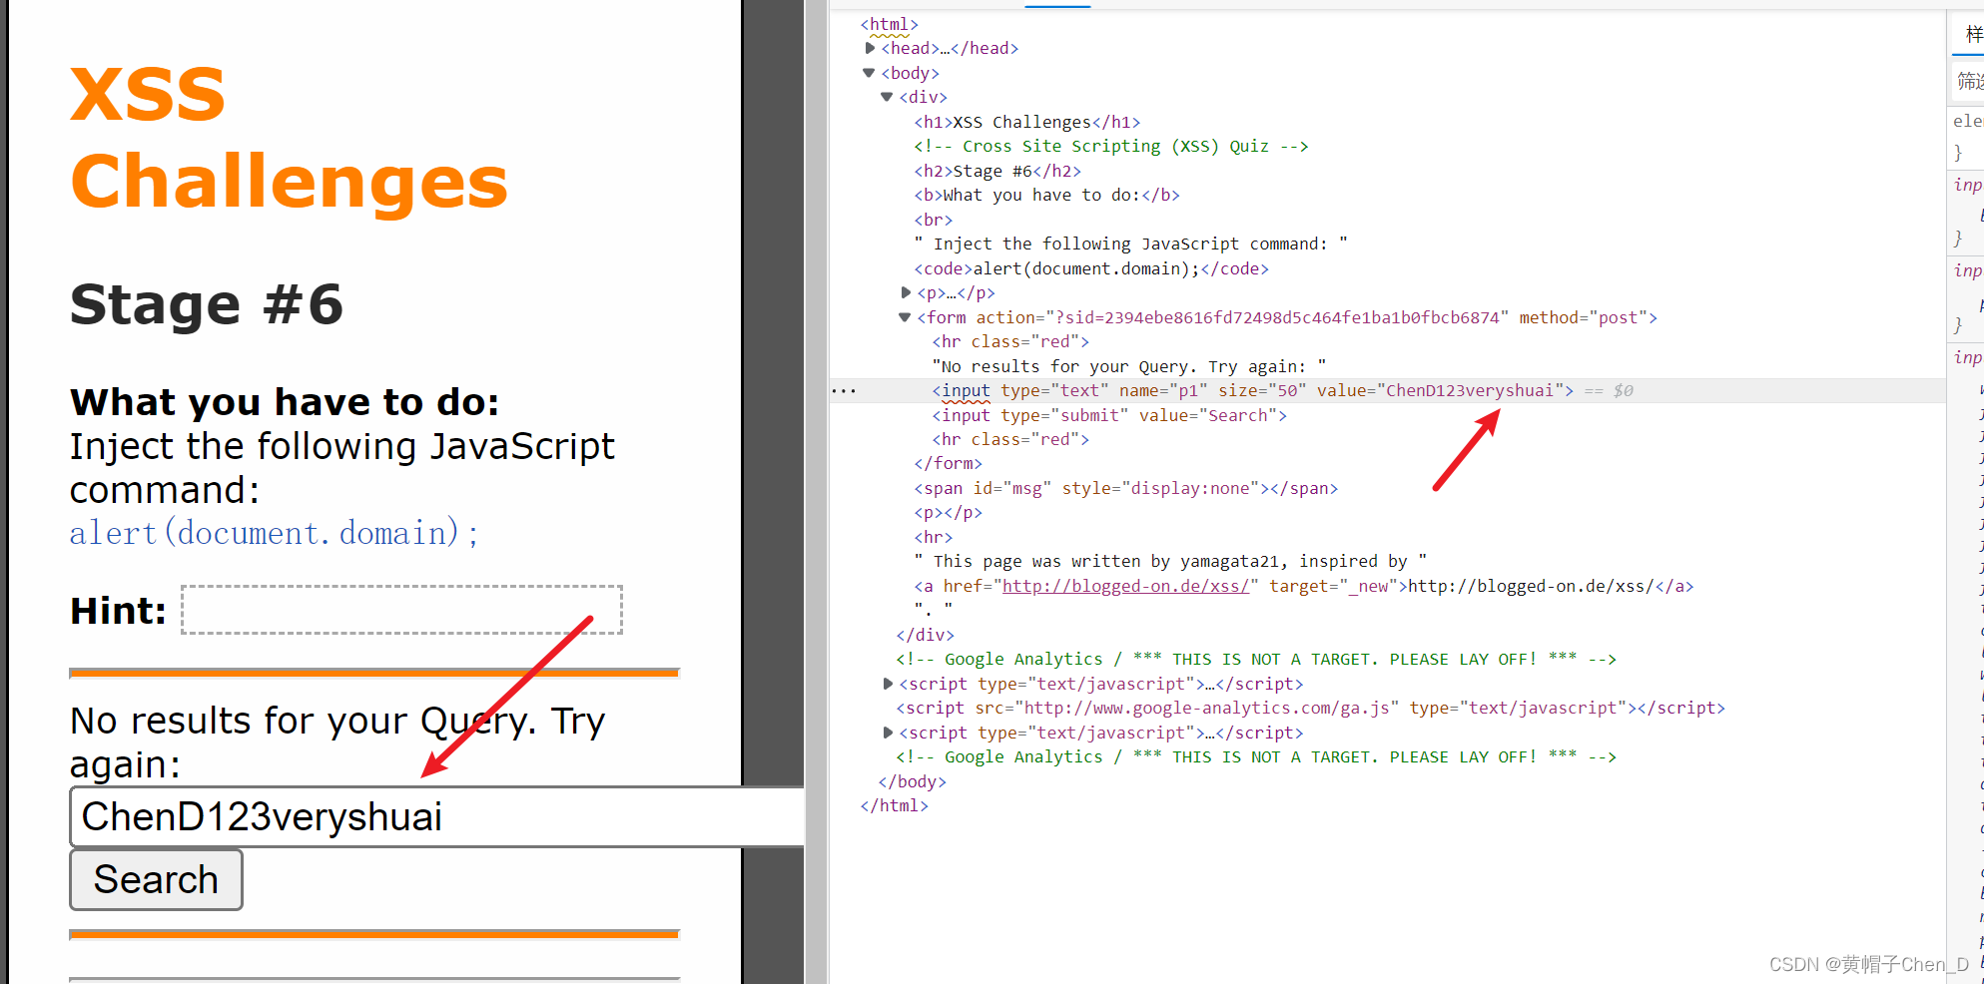The height and width of the screenshot is (984, 1984).
Task: Select the 'This page was written by yamagata21' text
Action: coord(1170,562)
